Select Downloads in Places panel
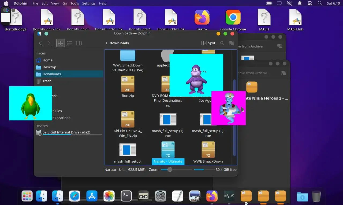This screenshot has height=205, width=343. click(x=69, y=74)
